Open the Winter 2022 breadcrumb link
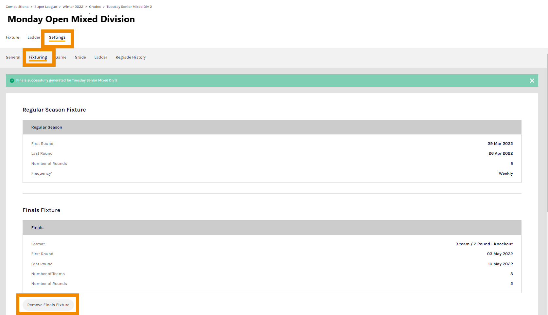This screenshot has height=315, width=548. point(73,7)
